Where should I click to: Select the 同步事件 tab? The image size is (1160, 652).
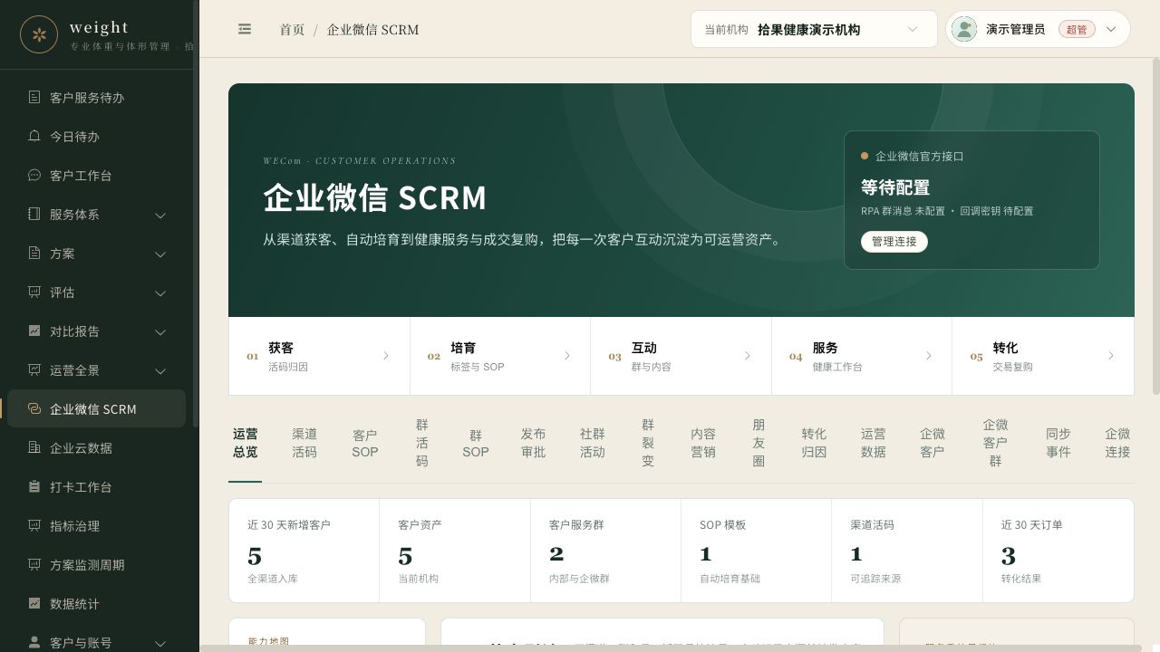1058,443
